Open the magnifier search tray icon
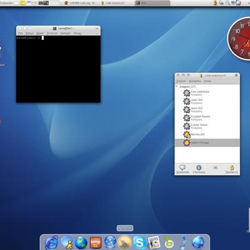250x250 pixels. pos(227,3)
